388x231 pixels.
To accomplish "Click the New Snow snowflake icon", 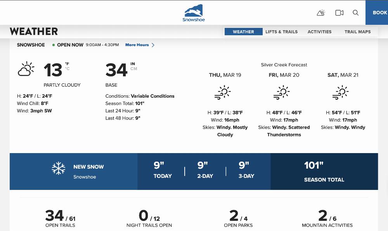I will 59,169.
